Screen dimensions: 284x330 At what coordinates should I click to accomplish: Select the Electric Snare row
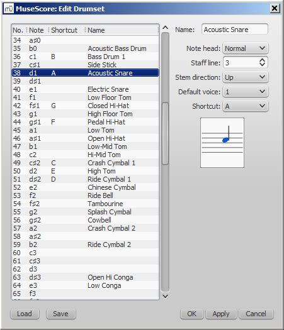pyautogui.click(x=86, y=89)
